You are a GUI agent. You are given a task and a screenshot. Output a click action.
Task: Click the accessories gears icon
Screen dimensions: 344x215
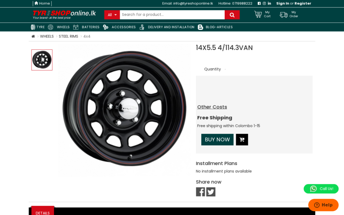click(105, 27)
